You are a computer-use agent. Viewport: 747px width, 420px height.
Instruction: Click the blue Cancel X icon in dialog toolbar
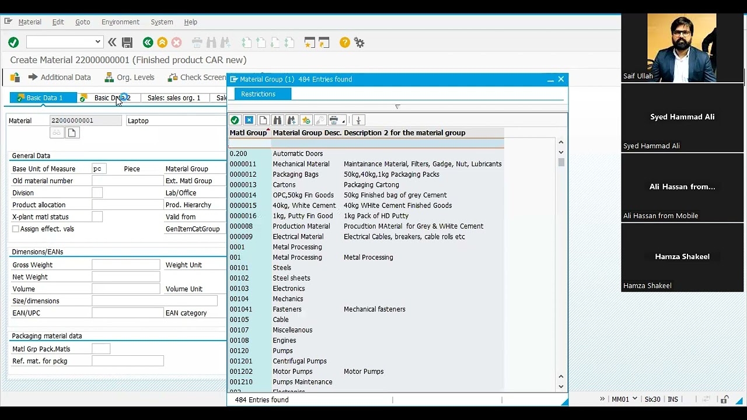click(249, 120)
